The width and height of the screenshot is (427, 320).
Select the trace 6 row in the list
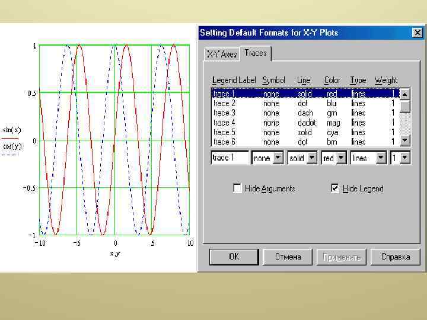tap(305, 142)
